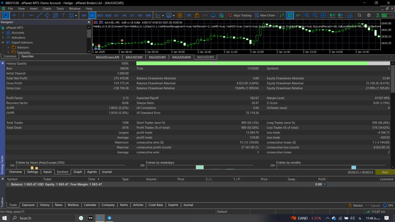
Task: Toggle candlestick chart display mode
Action: (290, 15)
